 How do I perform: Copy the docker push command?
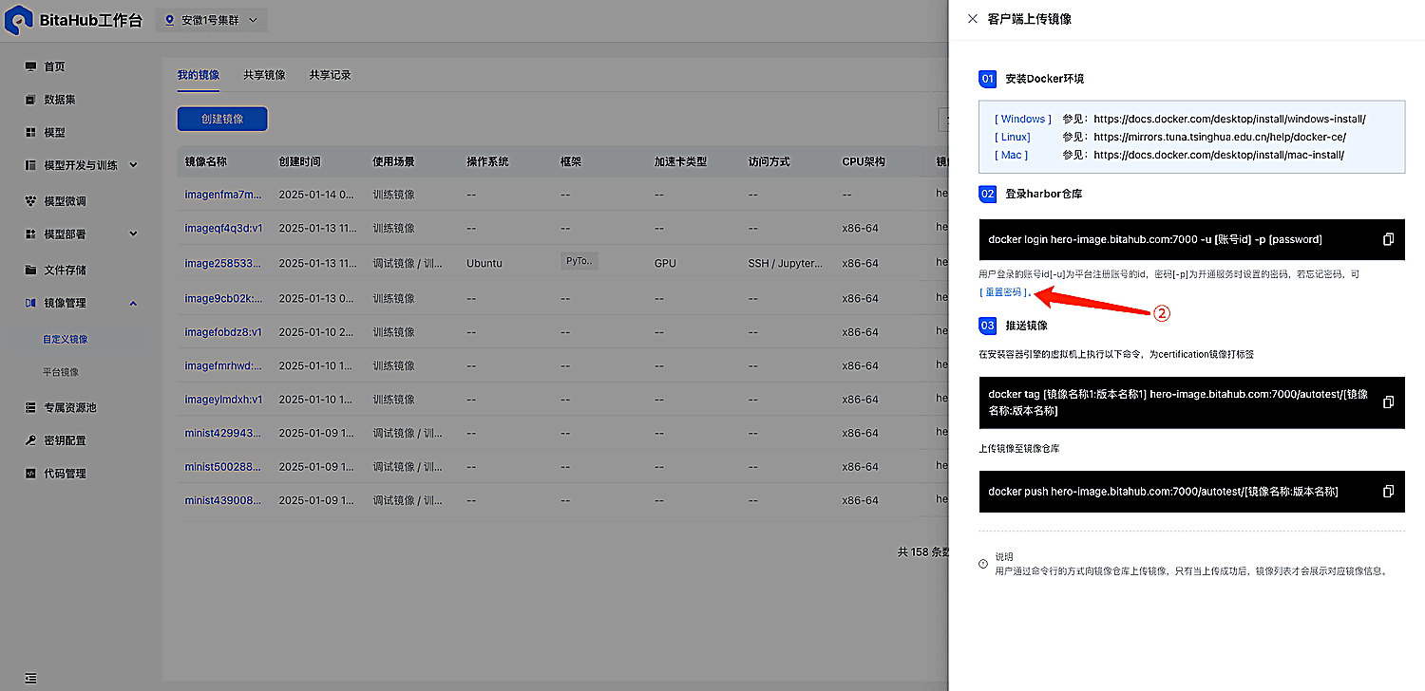[x=1388, y=492]
